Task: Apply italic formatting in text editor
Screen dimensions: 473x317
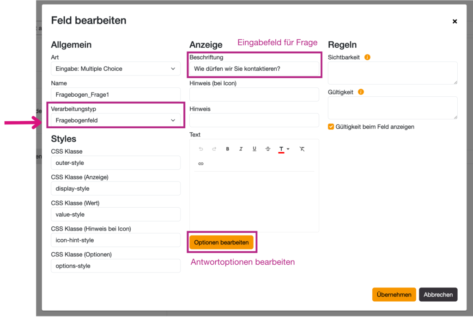Action: (241, 149)
